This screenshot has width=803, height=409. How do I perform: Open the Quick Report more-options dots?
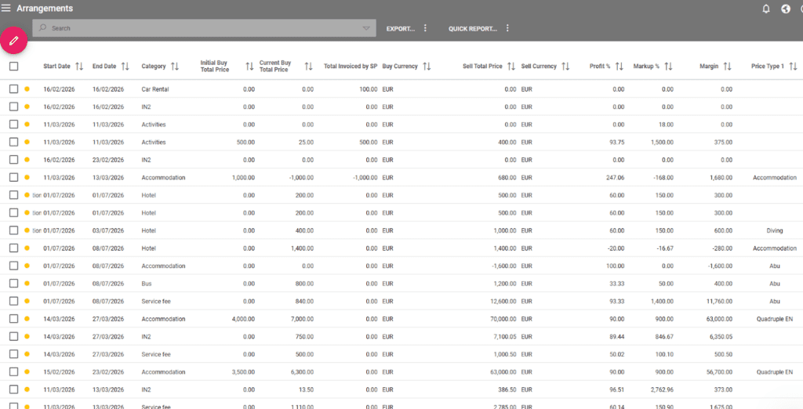507,28
